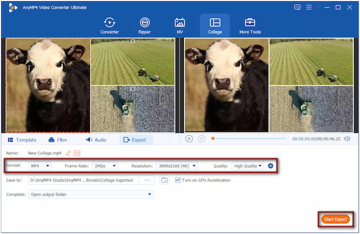
Task: Click the AnyMP4 app logo
Action: pos(13,8)
